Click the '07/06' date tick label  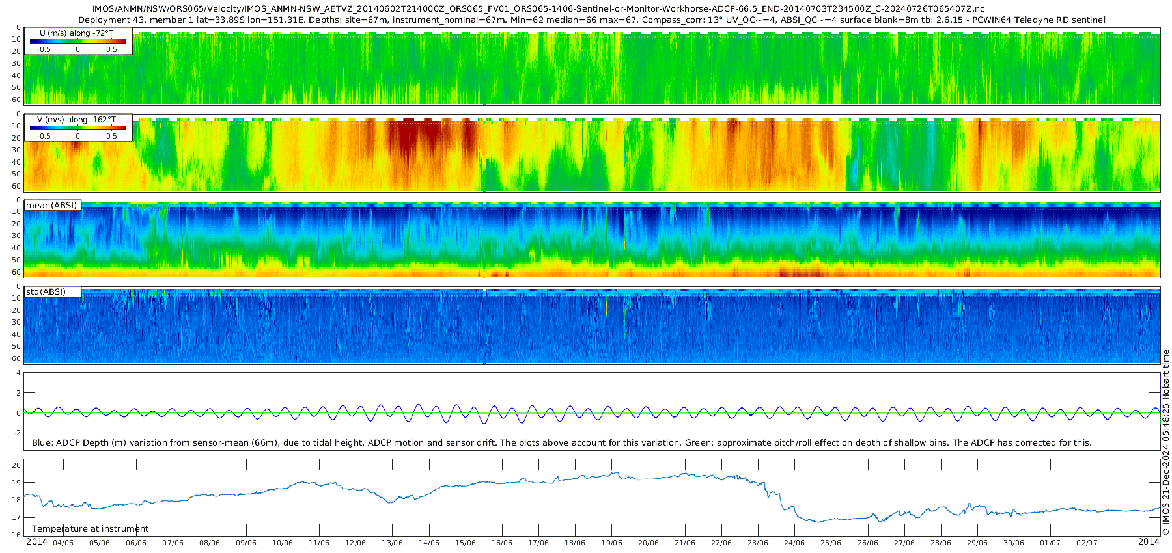173,543
